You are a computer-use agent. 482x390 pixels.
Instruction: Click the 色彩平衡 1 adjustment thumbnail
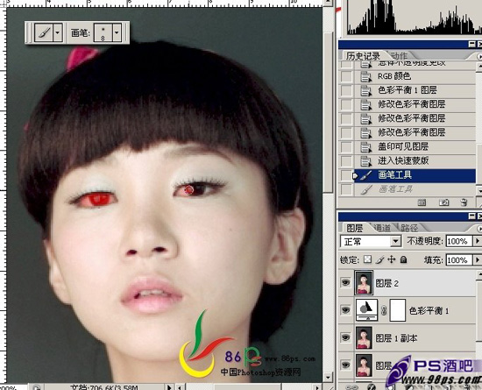[366, 310]
